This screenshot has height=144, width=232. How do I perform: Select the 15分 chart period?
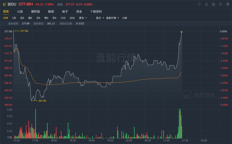63,18
